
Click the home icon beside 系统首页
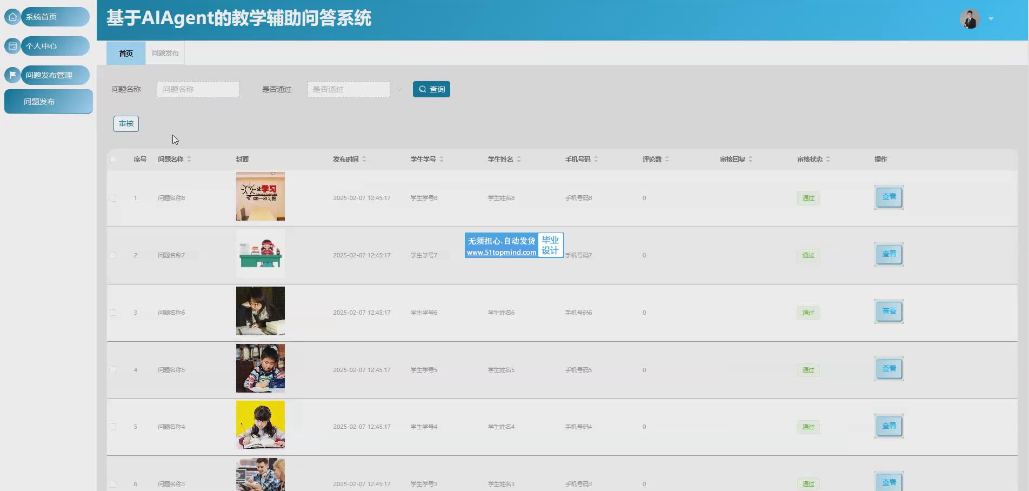point(12,17)
